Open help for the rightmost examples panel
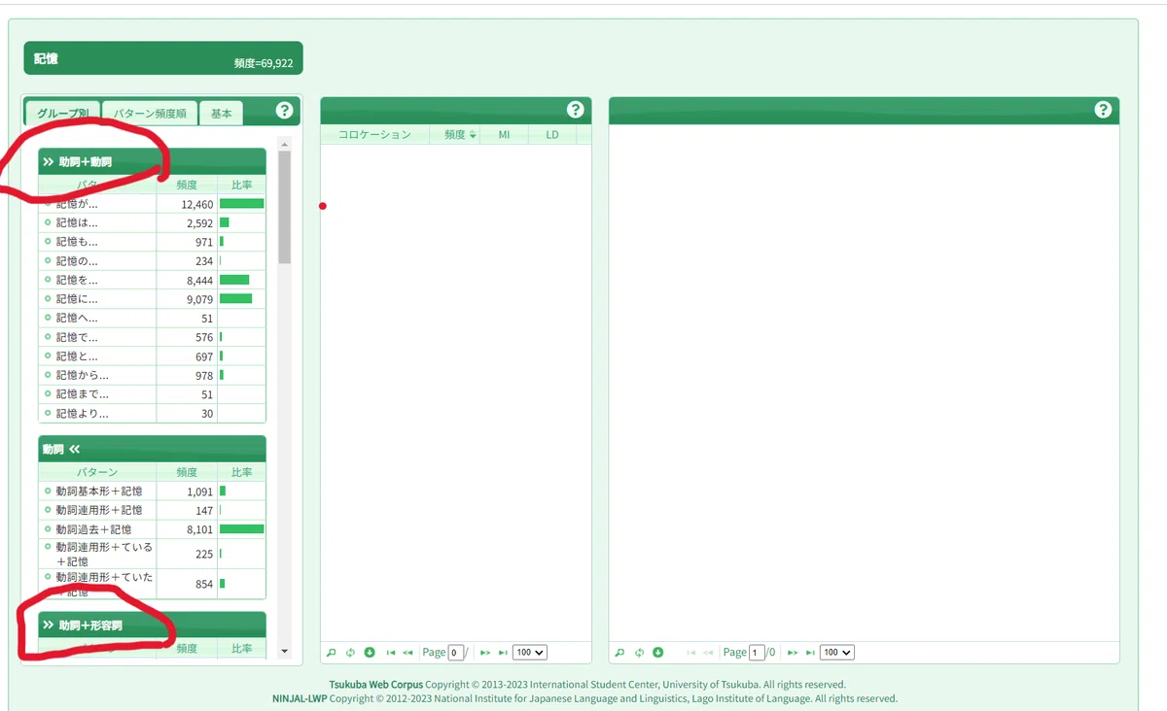The image size is (1167, 711). click(1103, 110)
